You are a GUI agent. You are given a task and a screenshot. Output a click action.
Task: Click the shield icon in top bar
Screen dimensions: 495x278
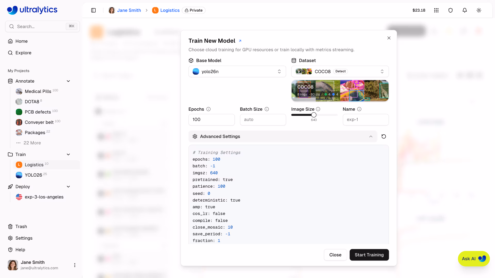450,10
